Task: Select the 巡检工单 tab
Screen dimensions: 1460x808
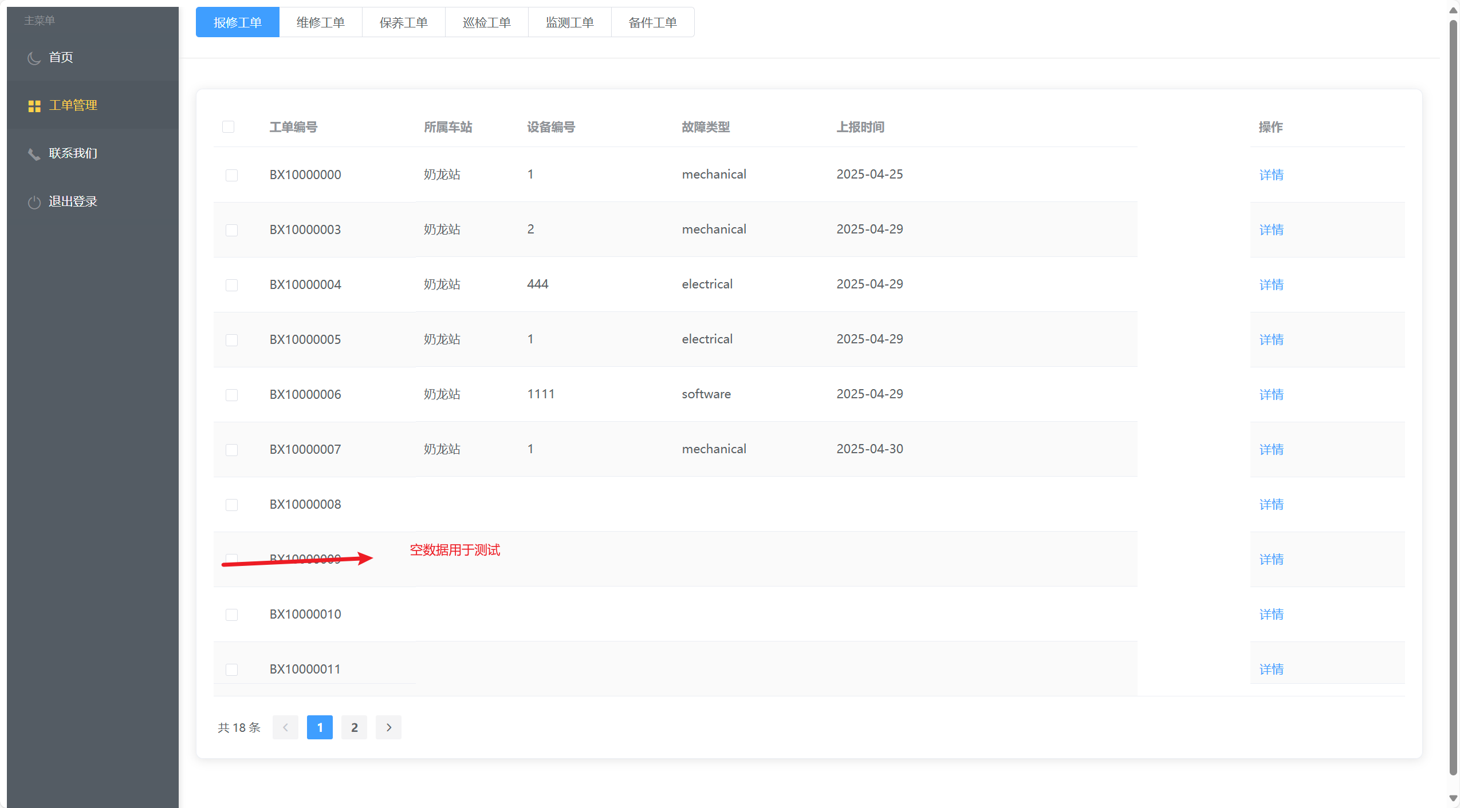Action: click(486, 22)
